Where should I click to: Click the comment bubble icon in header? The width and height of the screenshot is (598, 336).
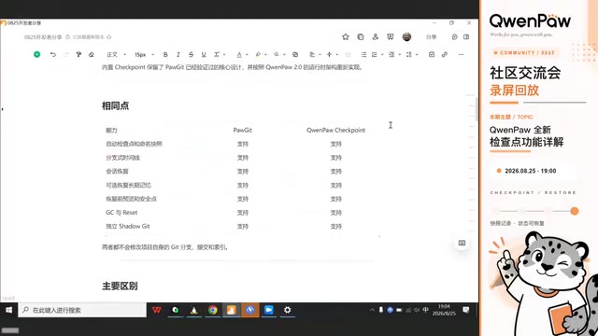pyautogui.click(x=455, y=37)
